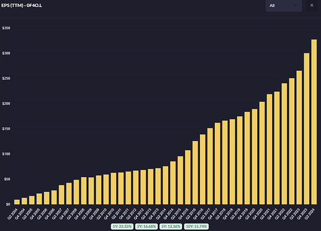Screen dimensions: 321x231
Task: Click the first bar for Q2 2004
Action: coord(17,202)
